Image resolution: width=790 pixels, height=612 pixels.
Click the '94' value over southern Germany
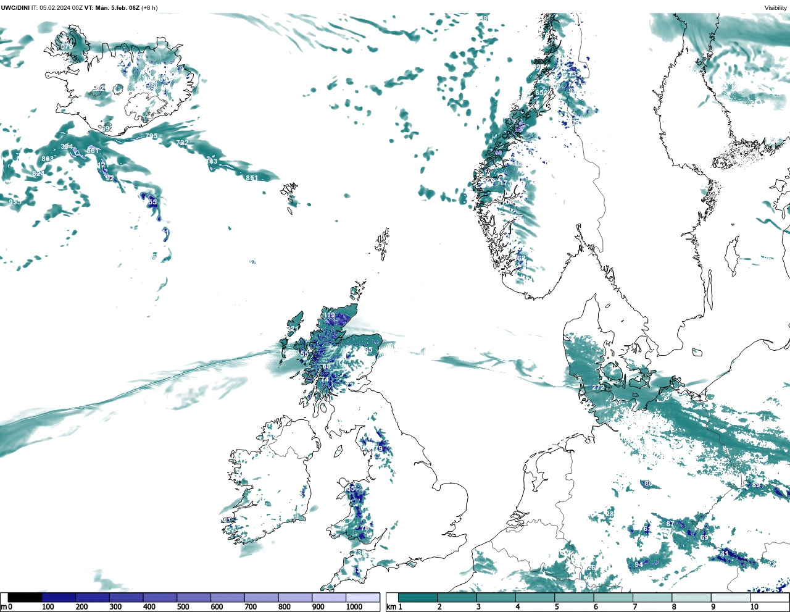[x=639, y=564]
